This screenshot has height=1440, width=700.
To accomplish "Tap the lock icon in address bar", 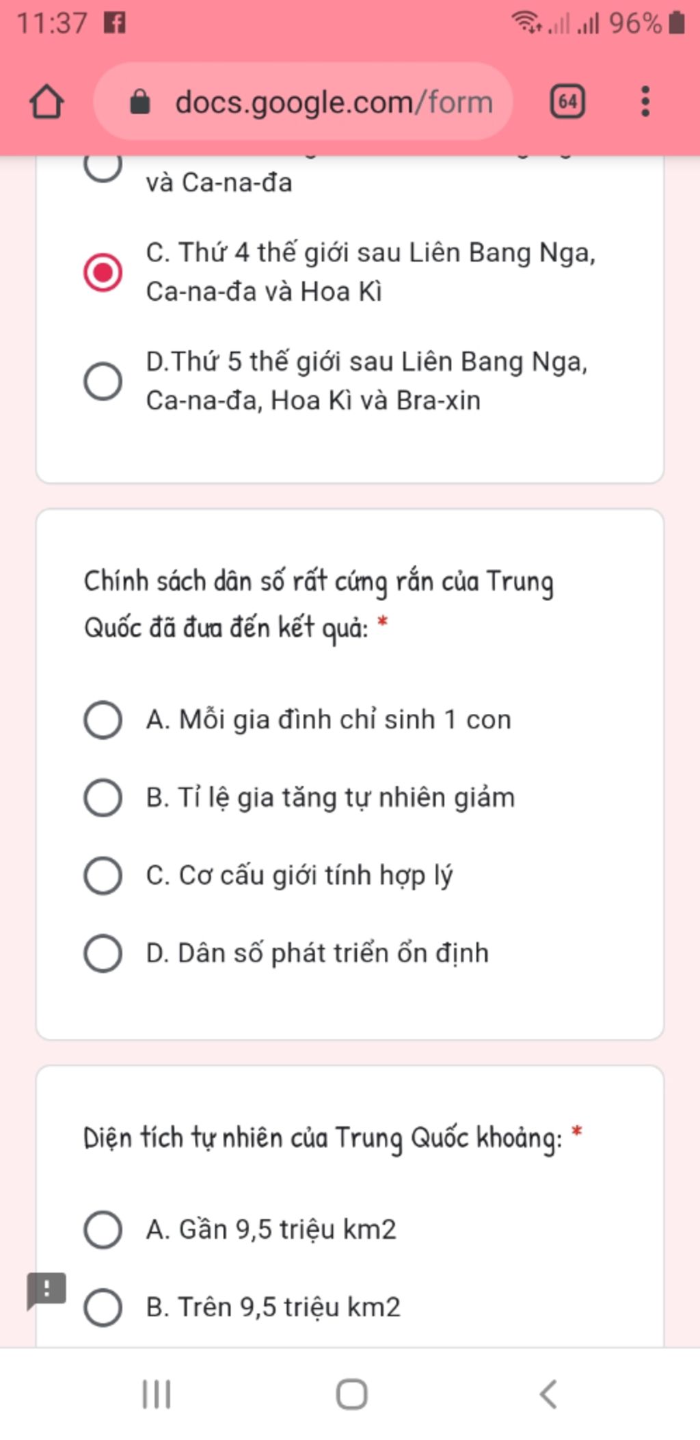I will [x=140, y=103].
